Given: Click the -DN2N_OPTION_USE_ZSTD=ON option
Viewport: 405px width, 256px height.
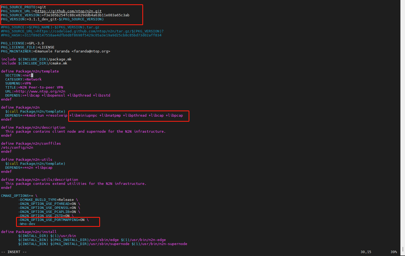Looking at the screenshot, I should 44,216.
